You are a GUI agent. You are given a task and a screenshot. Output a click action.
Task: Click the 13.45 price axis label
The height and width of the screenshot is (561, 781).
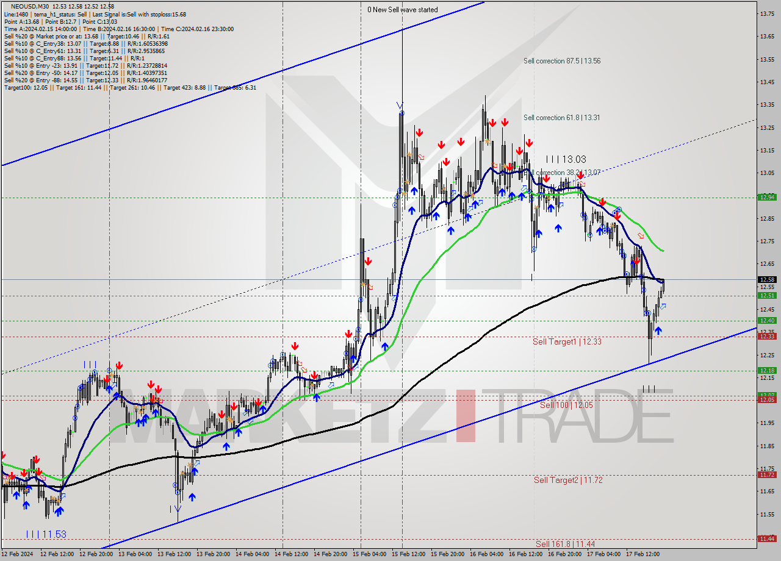767,82
